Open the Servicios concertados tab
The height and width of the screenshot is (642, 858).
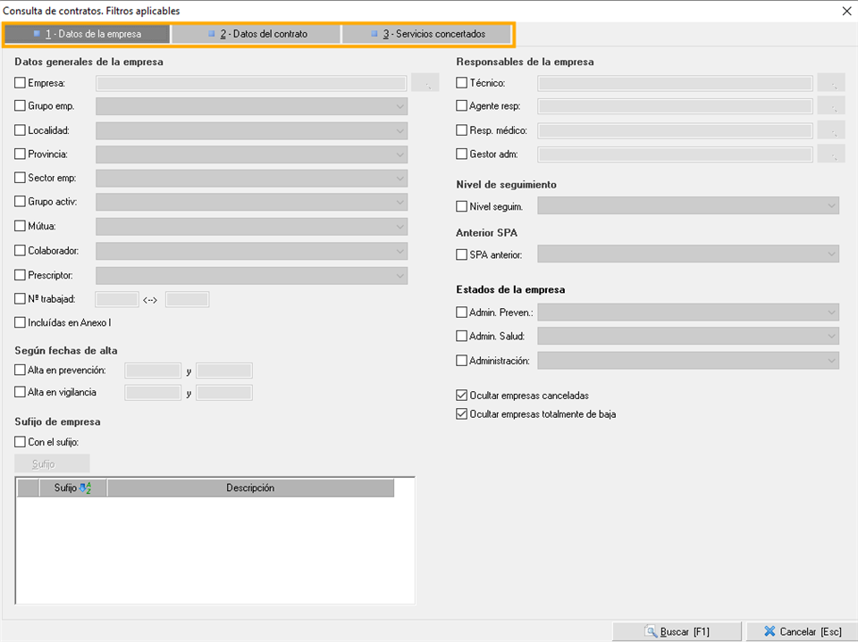point(427,34)
